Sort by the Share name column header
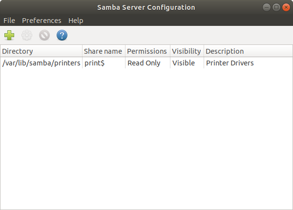 pyautogui.click(x=104, y=51)
